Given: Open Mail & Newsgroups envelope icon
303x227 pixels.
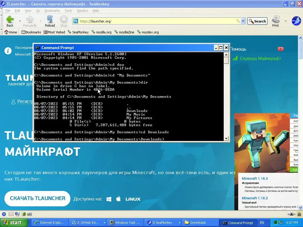Looking at the screenshot, I should pos(11,214).
